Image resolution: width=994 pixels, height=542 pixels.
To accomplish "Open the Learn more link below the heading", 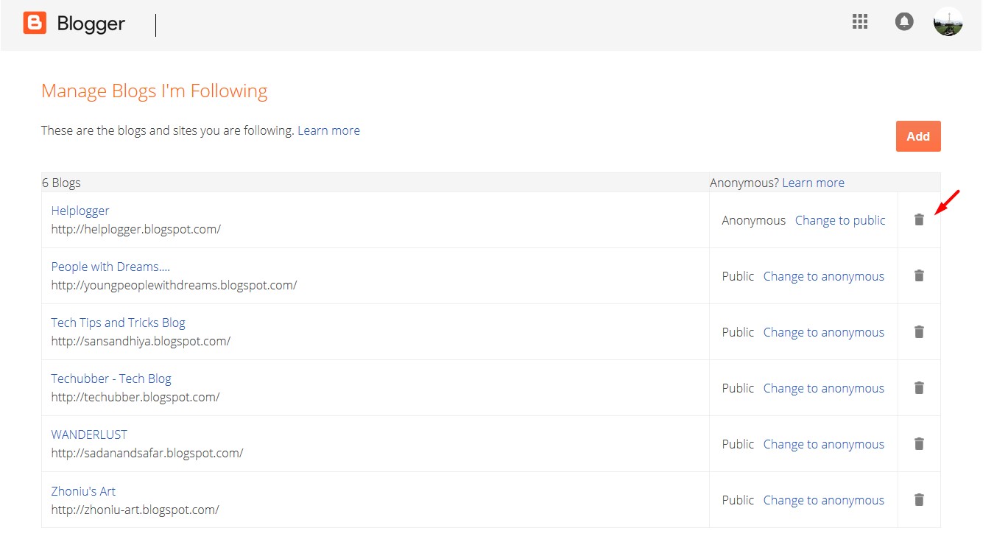I will coord(328,130).
